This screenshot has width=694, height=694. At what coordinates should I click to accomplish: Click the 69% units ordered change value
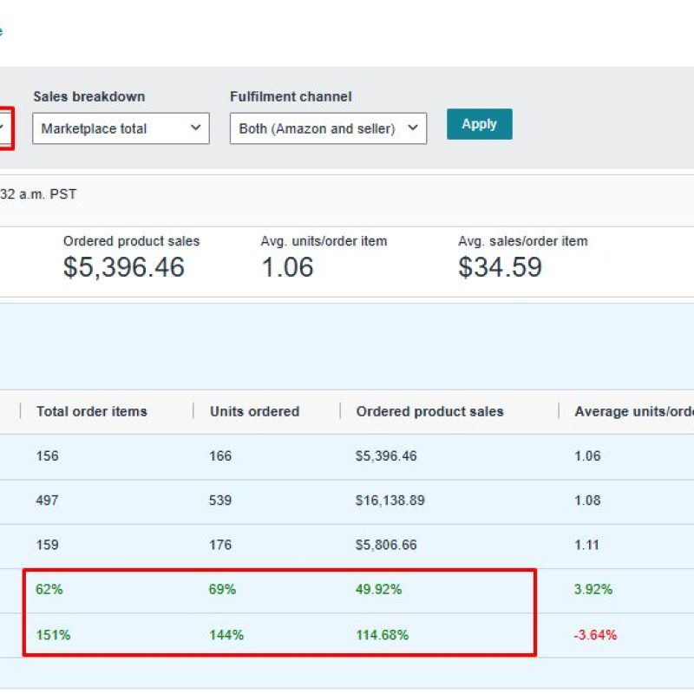[x=222, y=590]
